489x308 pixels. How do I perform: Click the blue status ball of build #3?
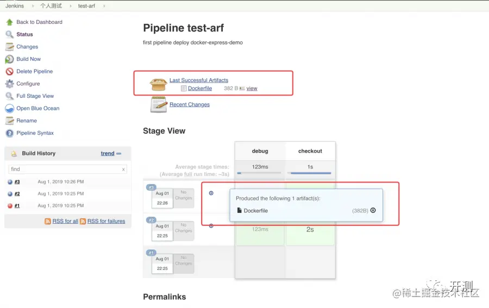10,182
